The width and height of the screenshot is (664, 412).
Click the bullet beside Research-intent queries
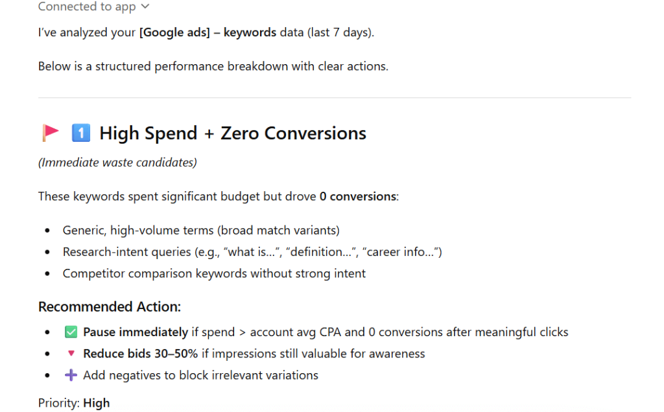[x=49, y=251]
